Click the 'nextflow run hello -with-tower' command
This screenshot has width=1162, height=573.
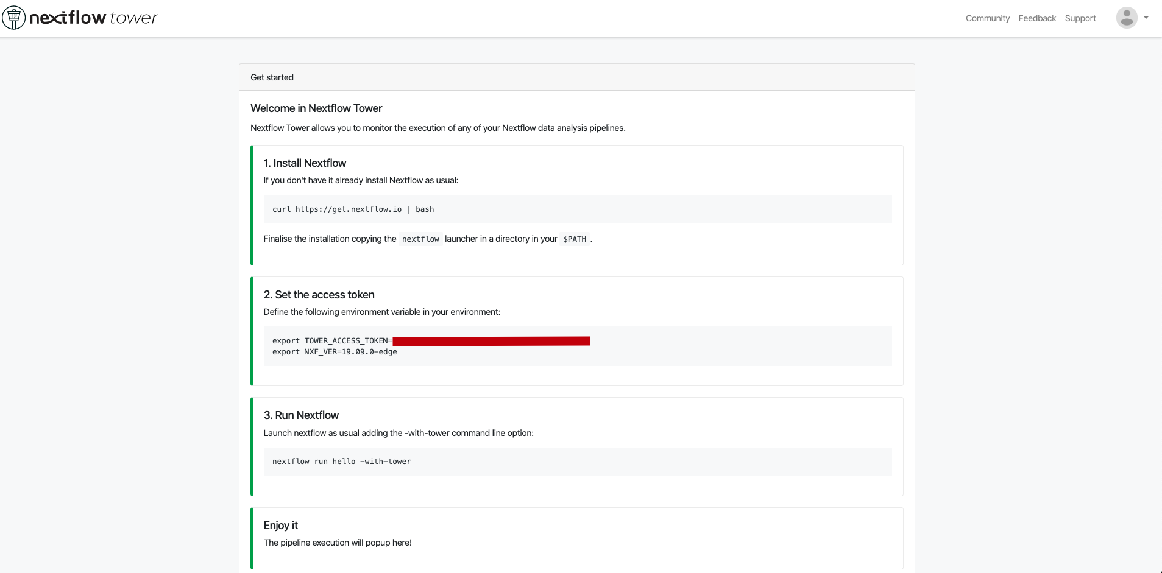pos(341,462)
